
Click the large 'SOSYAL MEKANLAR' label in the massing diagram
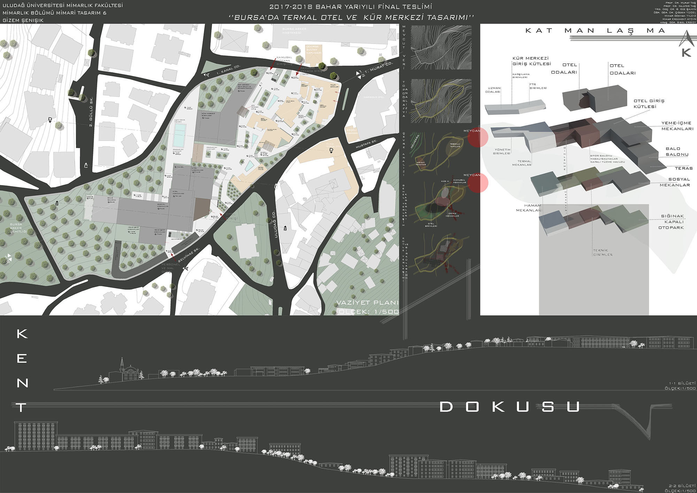675,182
